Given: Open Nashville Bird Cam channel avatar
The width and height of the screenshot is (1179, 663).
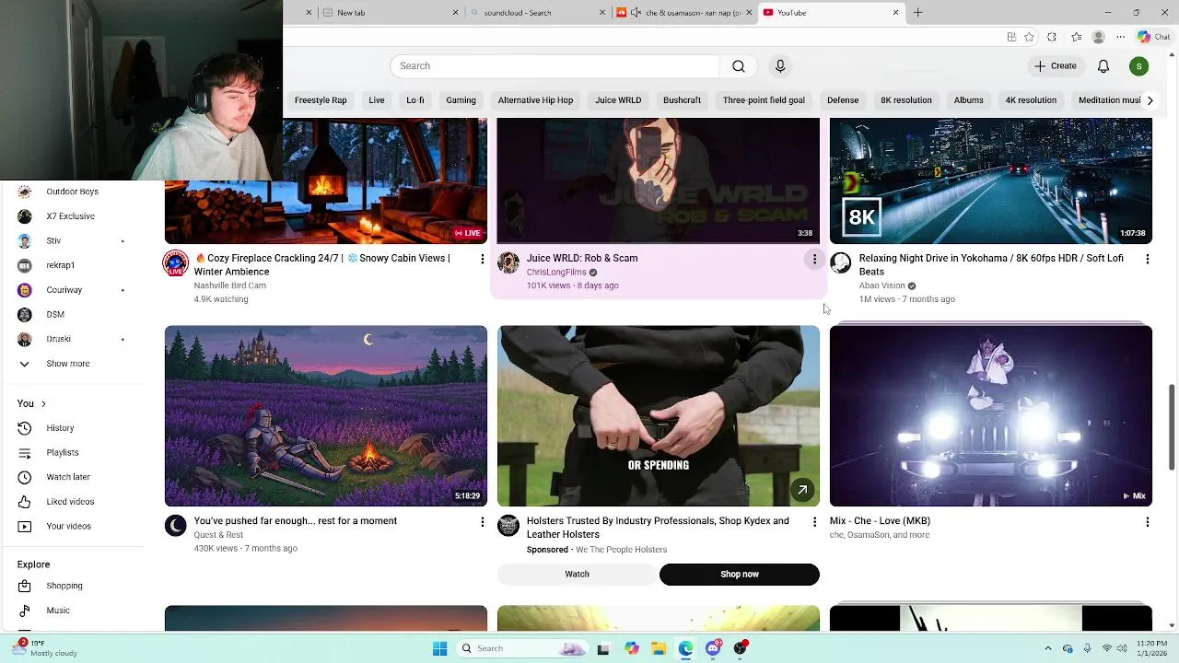Looking at the screenshot, I should [x=176, y=263].
